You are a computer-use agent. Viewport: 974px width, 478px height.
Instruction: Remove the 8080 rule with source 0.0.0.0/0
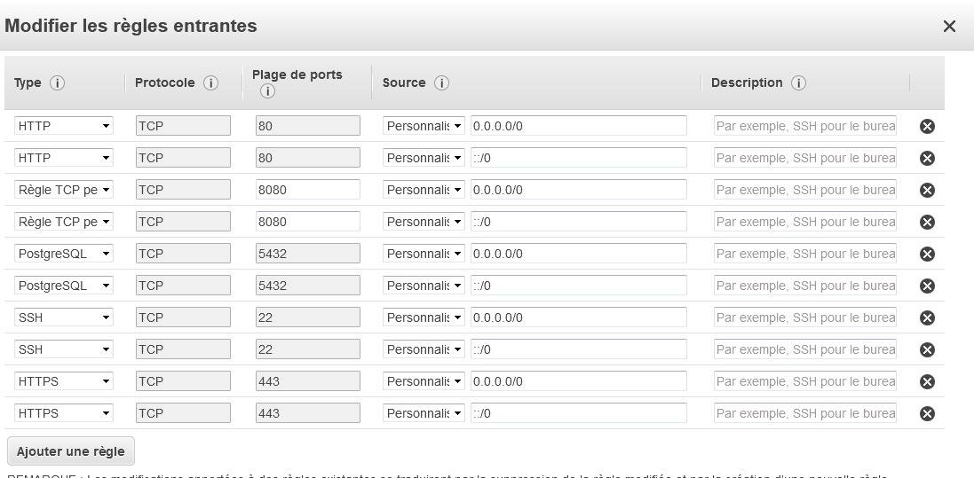[x=927, y=190]
